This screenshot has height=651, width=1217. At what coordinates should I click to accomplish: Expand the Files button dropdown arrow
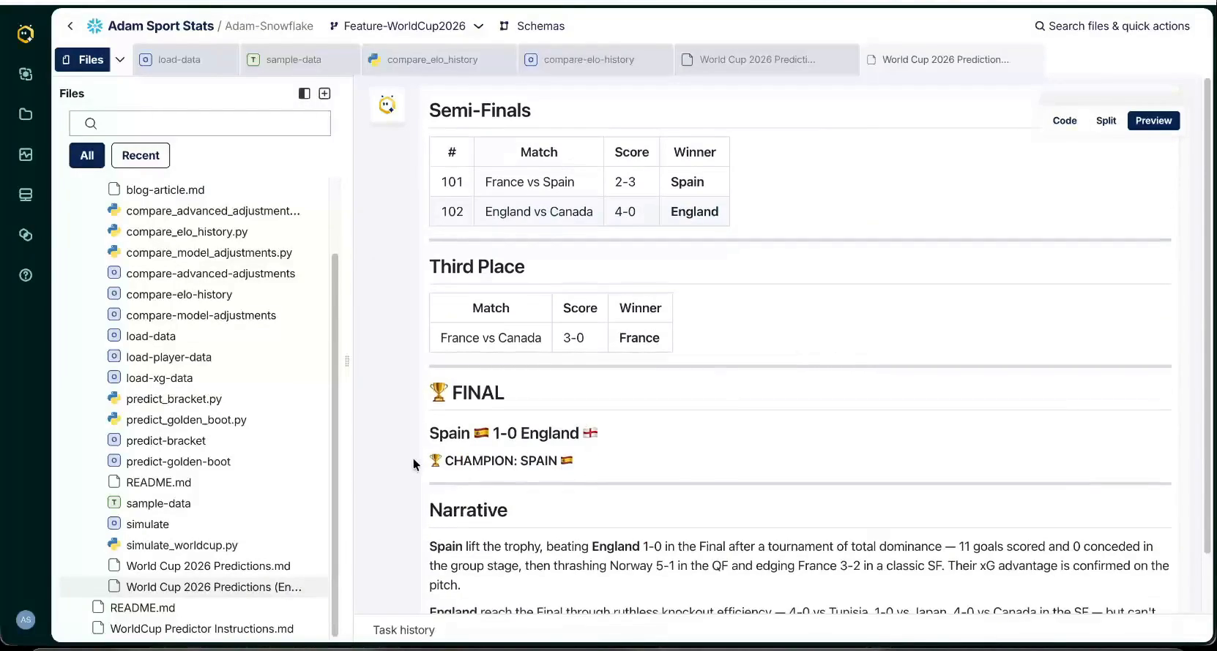120,59
